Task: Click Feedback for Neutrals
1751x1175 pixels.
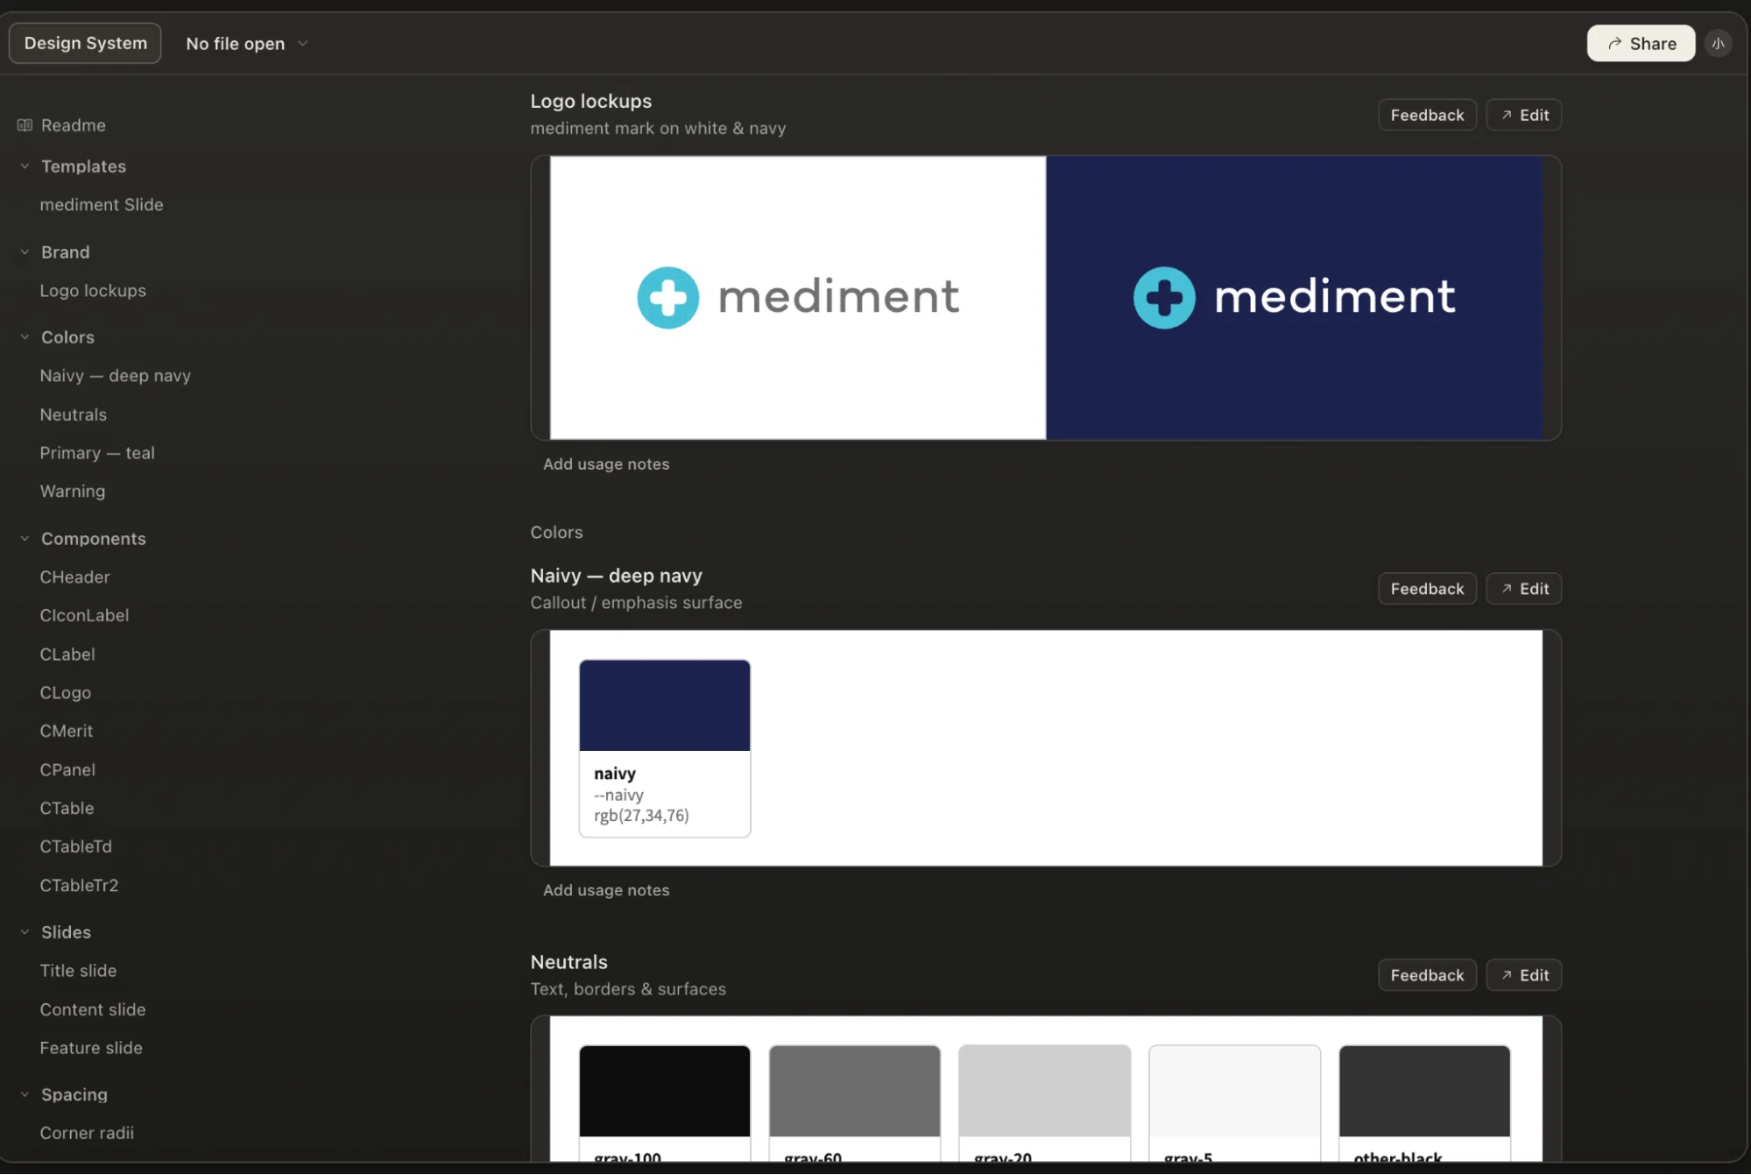Action: [1427, 975]
